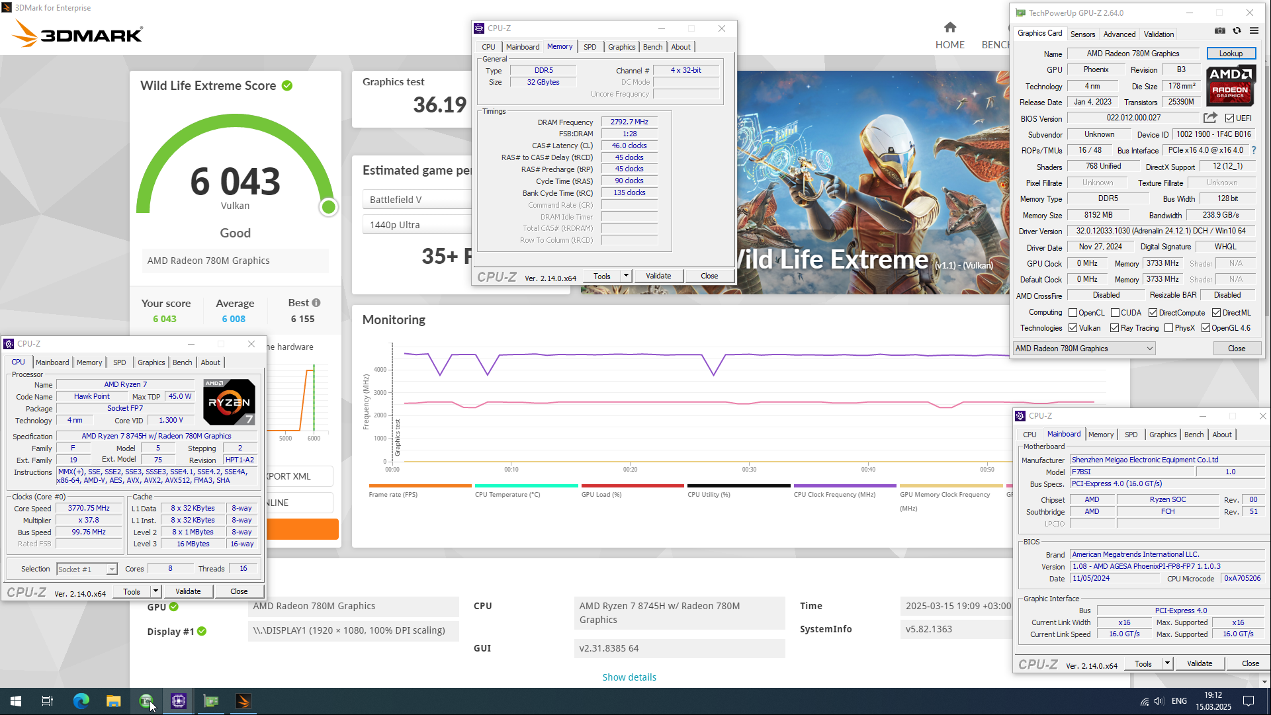Click the purple CPU-Z taskbar icon
1271x715 pixels.
tap(179, 701)
